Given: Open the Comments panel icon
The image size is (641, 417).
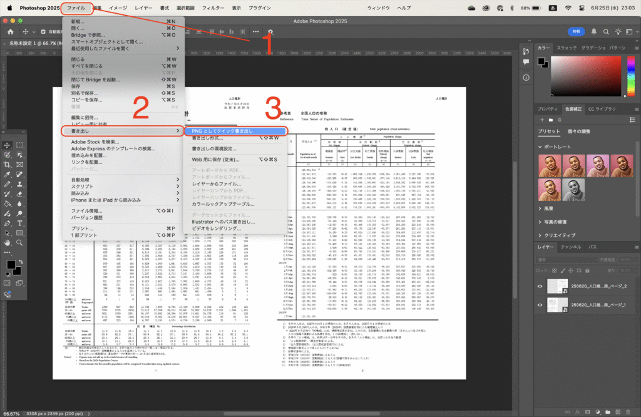Looking at the screenshot, I should 526,62.
